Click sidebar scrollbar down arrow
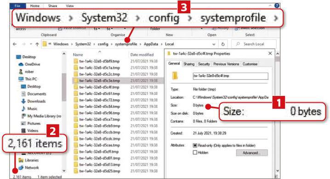Image resolution: width=330 pixels, height=179 pixels. (64, 171)
